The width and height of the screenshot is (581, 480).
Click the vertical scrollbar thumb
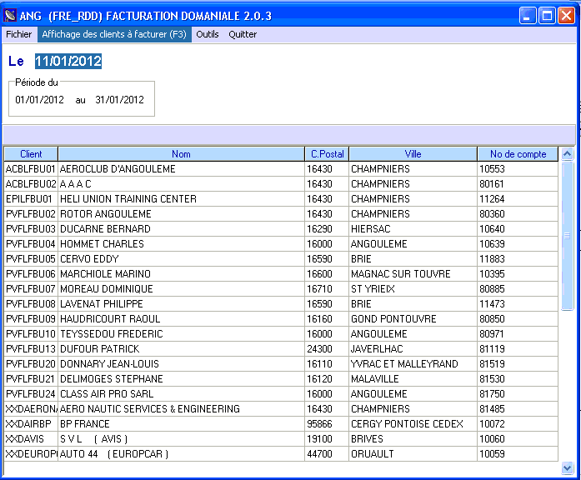568,233
